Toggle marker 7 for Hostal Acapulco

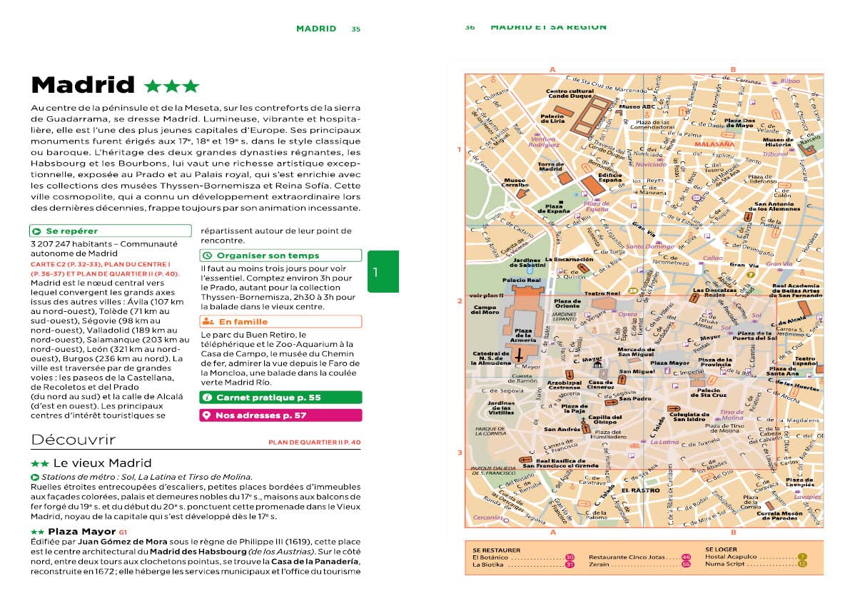click(802, 557)
